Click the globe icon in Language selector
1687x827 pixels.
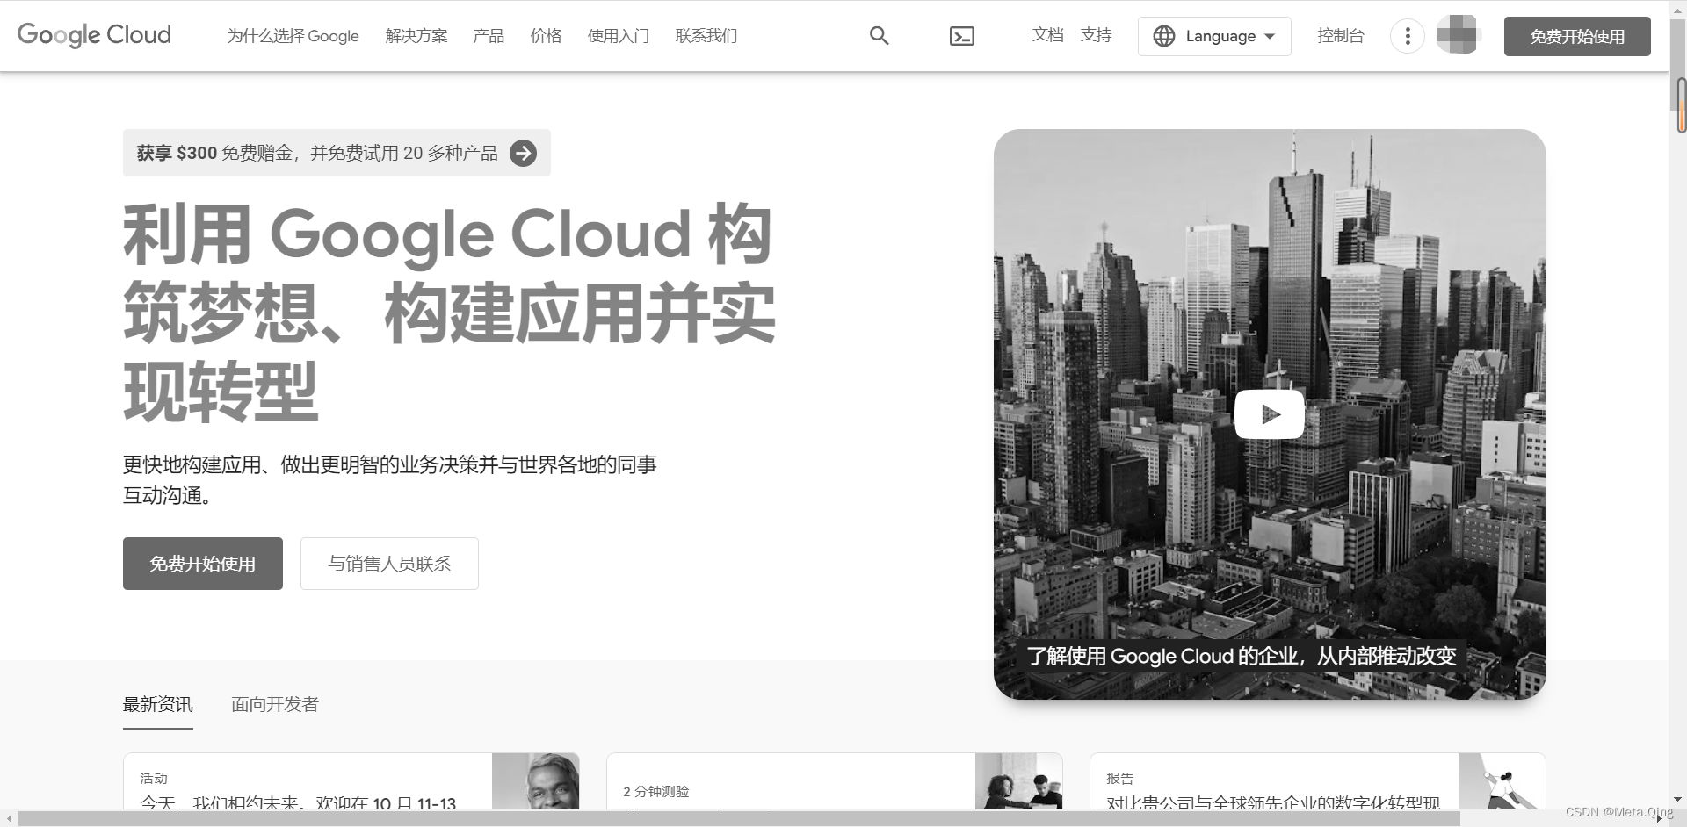pos(1164,36)
